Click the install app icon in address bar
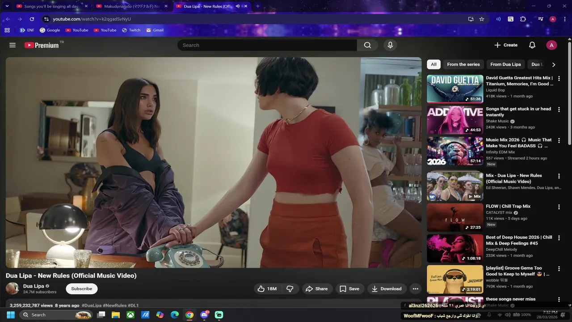The width and height of the screenshot is (572, 322). tap(471, 19)
